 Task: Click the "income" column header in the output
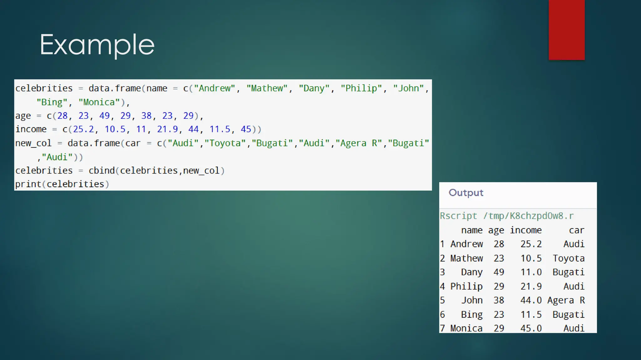[x=526, y=230]
